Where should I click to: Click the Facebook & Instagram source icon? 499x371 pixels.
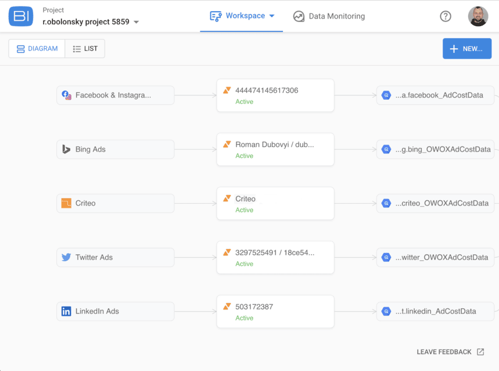pos(66,95)
